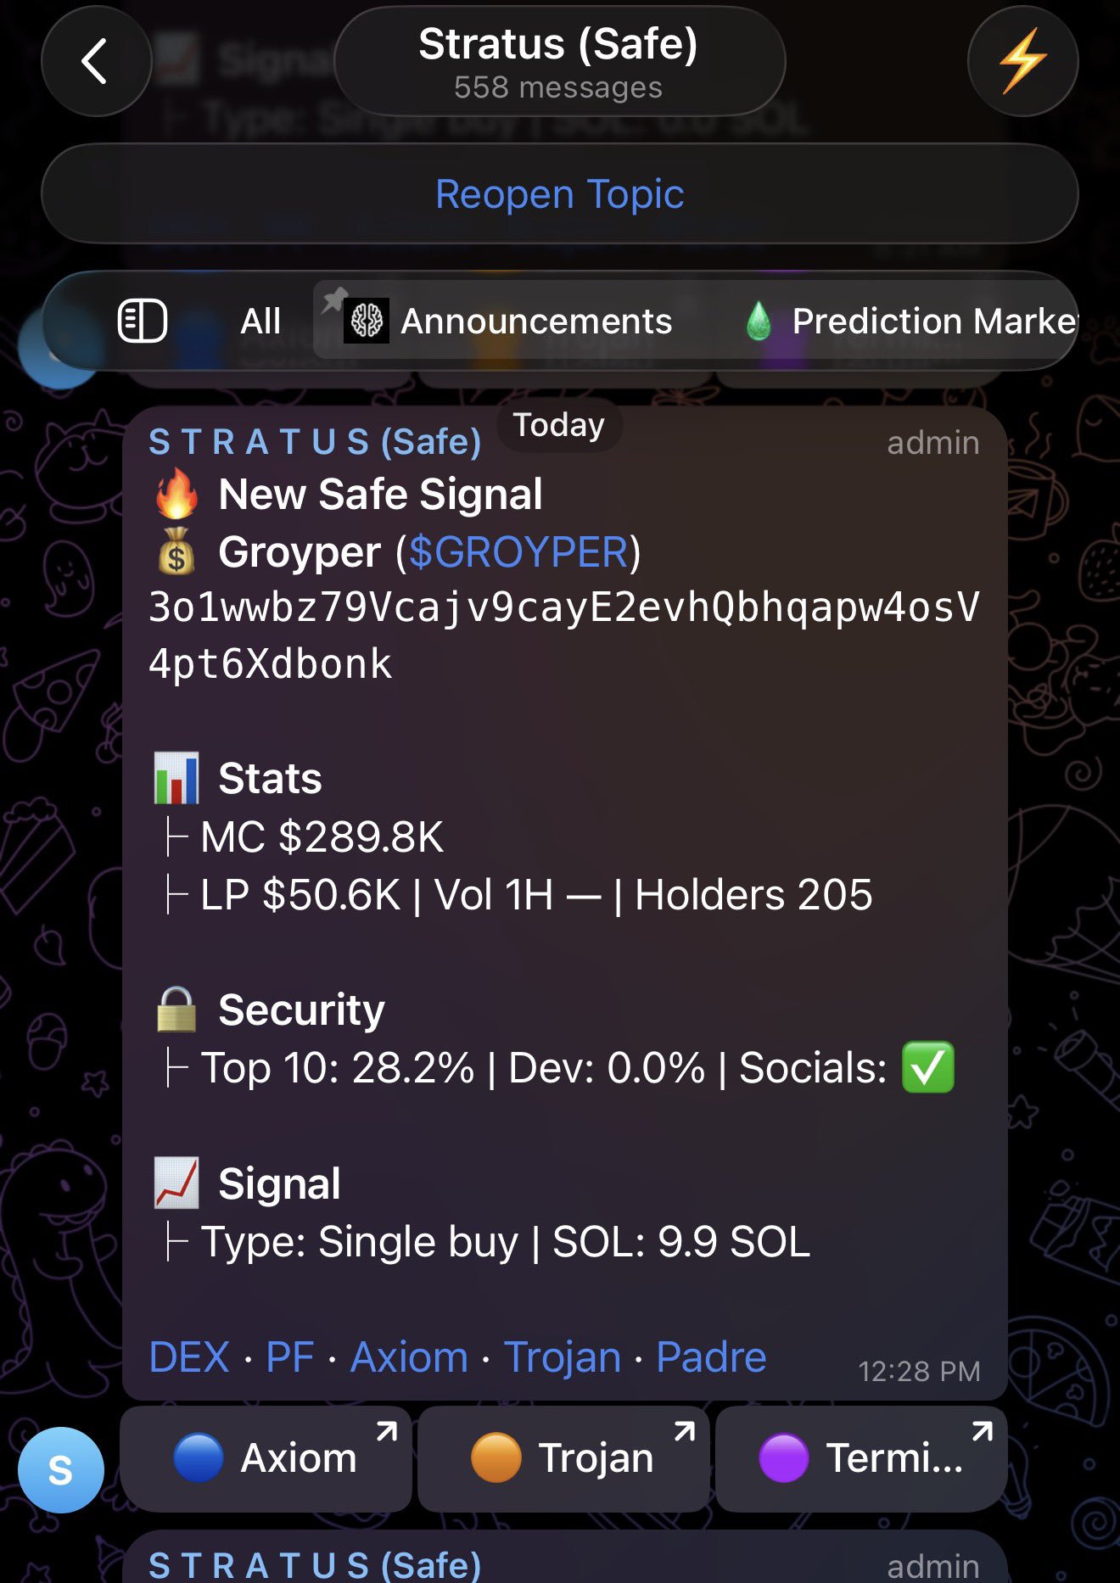The height and width of the screenshot is (1583, 1120).
Task: Follow the DEX link in the message
Action: pyautogui.click(x=189, y=1356)
